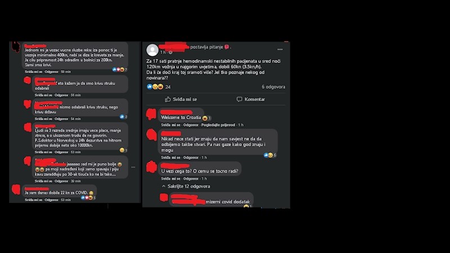Click Odgovor under krivu državu comment
This screenshot has width=450, height=253.
click(61, 119)
